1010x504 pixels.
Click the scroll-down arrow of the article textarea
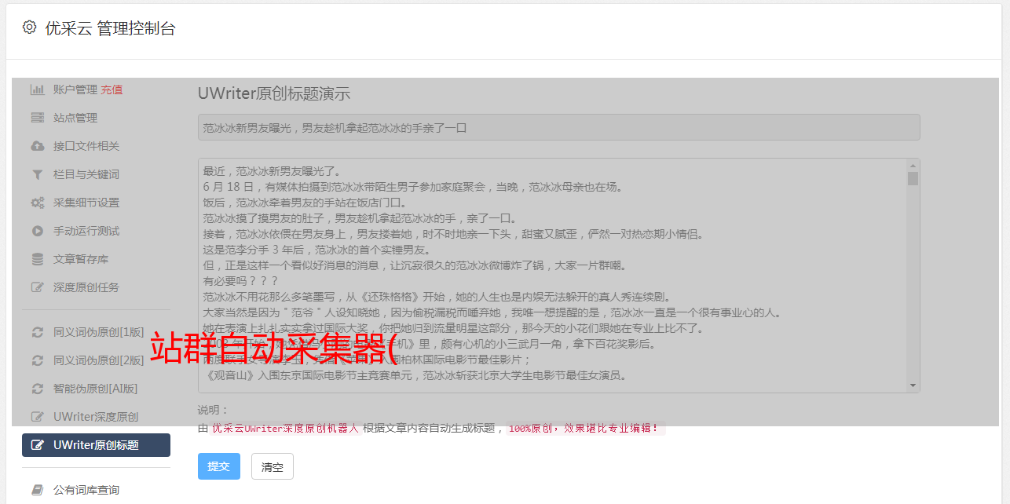tap(913, 385)
